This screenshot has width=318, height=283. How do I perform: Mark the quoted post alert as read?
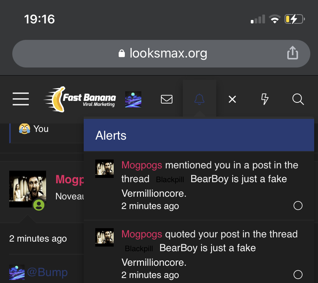298,275
